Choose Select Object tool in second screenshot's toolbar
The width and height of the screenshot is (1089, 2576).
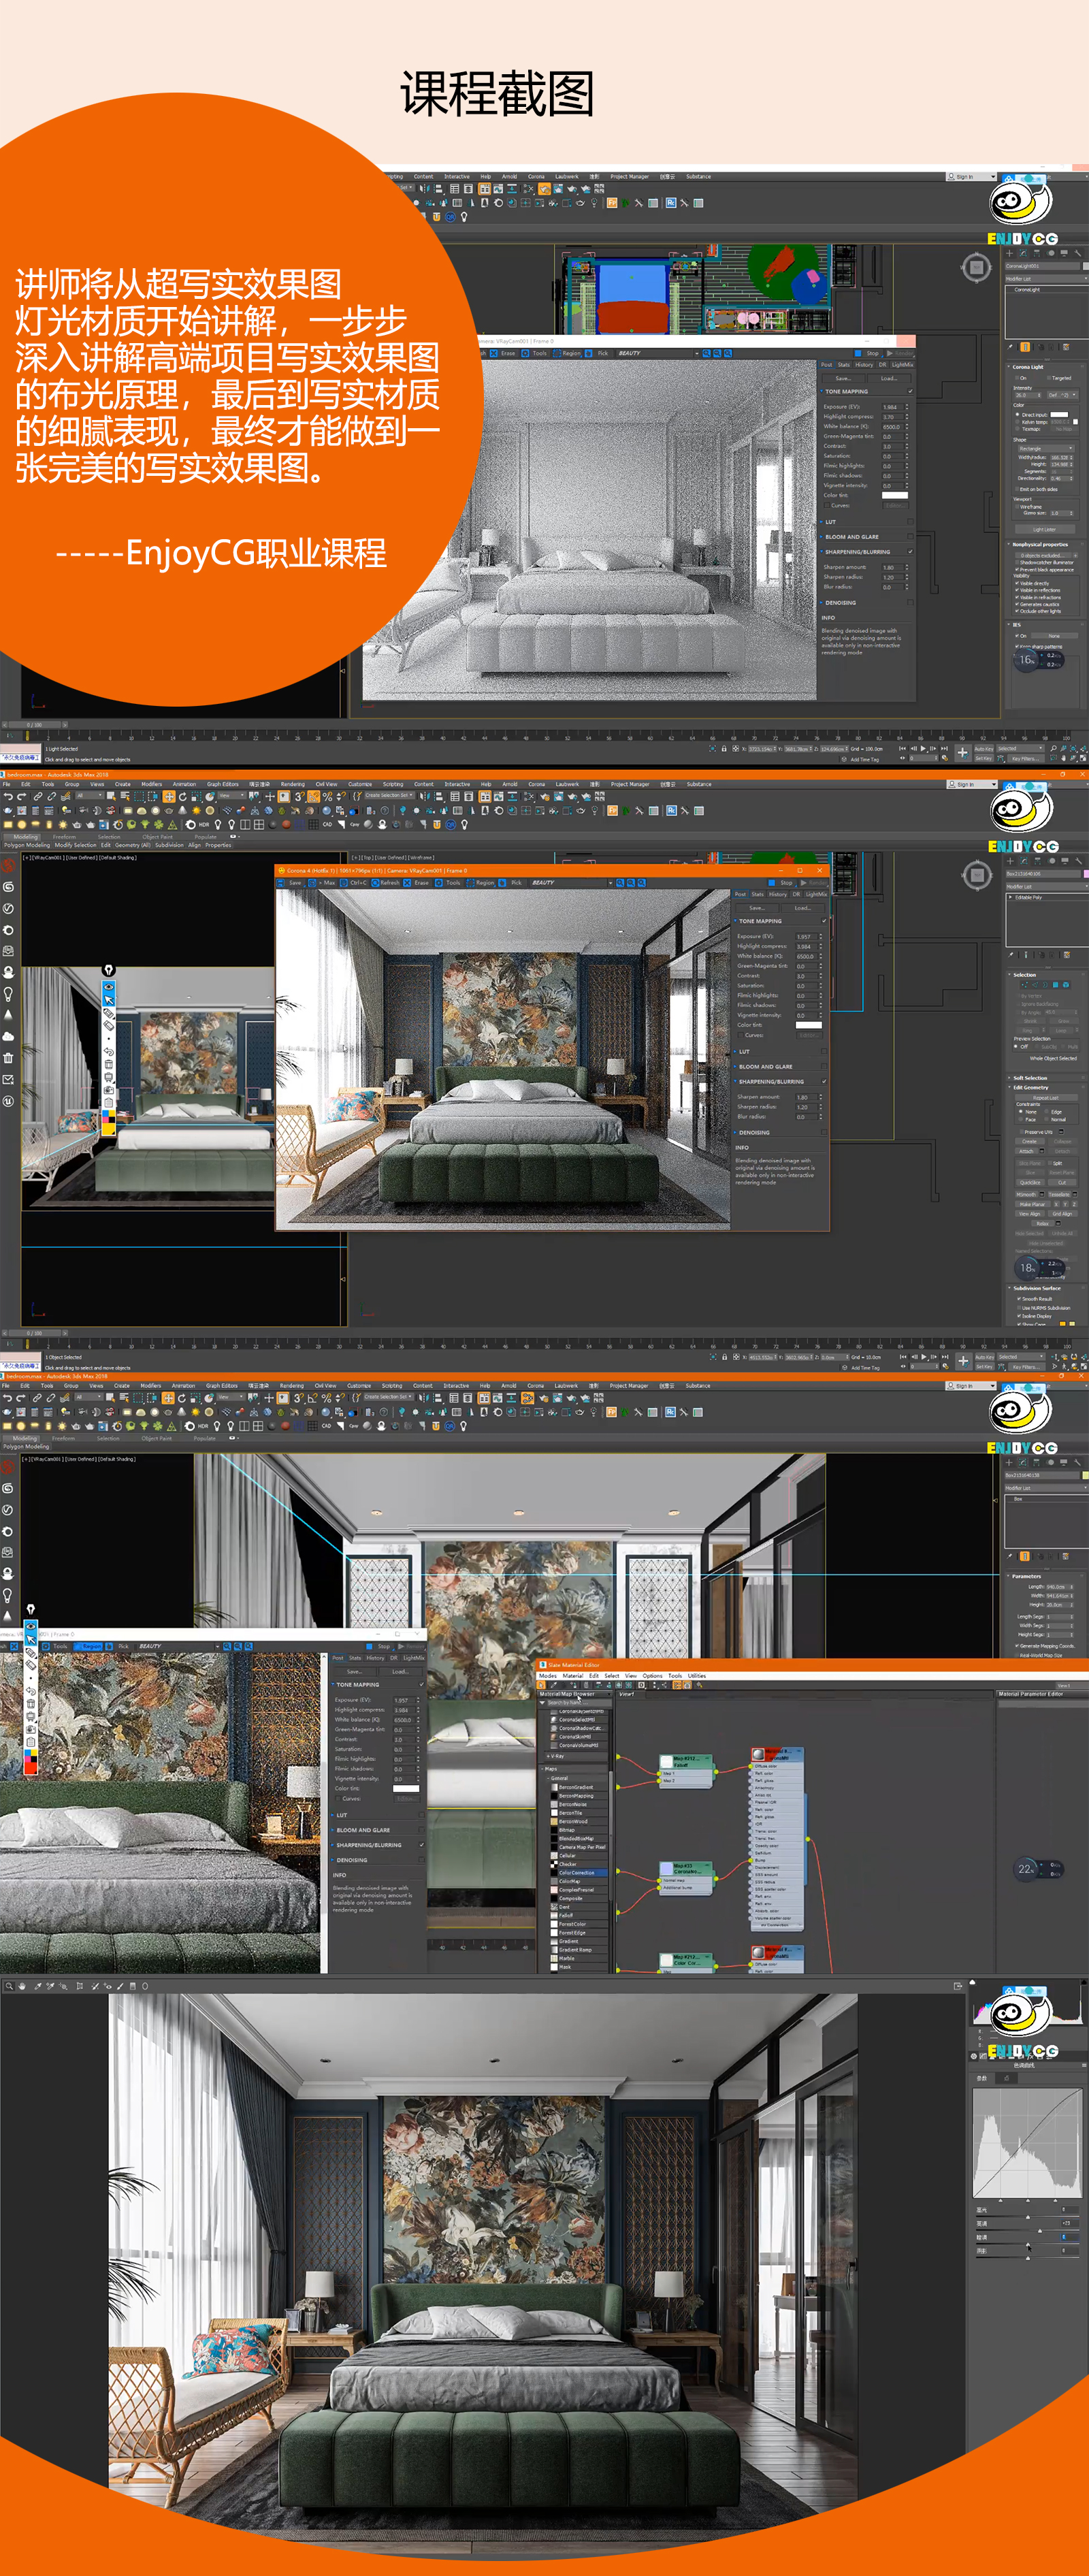point(113,797)
